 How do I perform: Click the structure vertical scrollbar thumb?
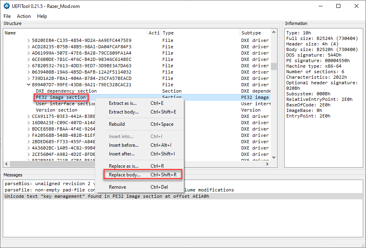tap(274, 66)
